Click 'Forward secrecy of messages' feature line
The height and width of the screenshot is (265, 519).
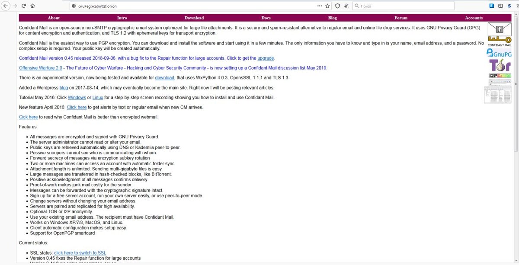pyautogui.click(x=90, y=158)
